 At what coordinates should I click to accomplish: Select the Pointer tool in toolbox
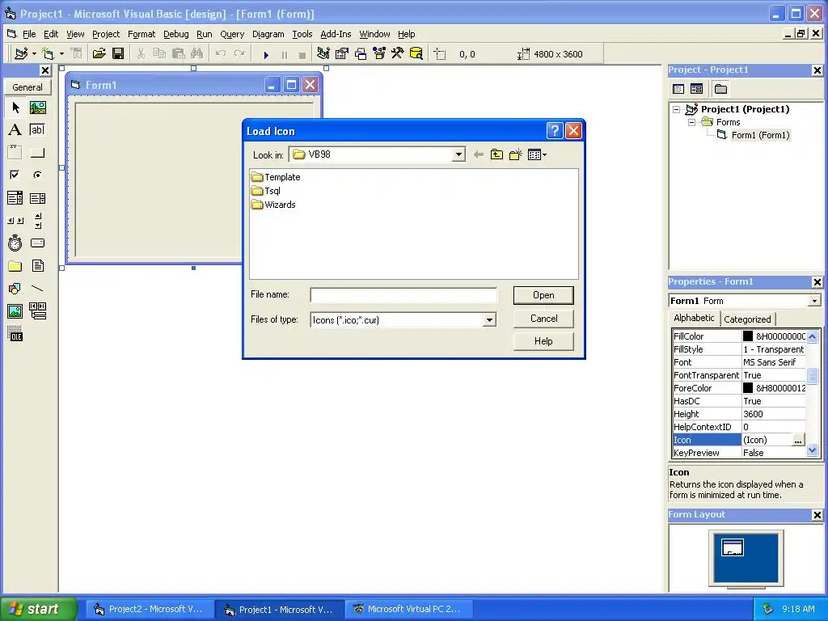tap(15, 108)
